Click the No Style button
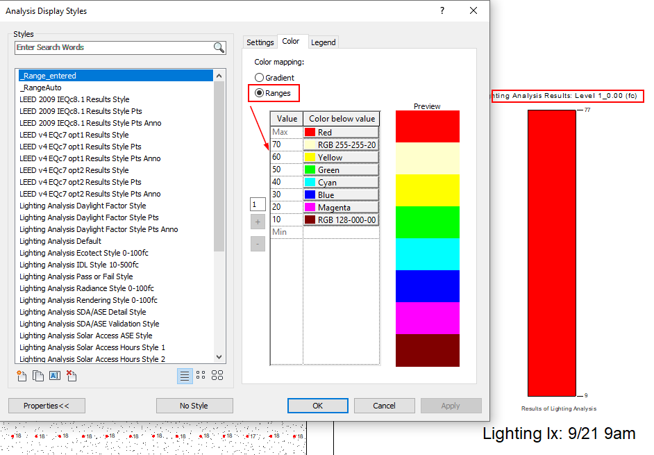 click(x=194, y=405)
